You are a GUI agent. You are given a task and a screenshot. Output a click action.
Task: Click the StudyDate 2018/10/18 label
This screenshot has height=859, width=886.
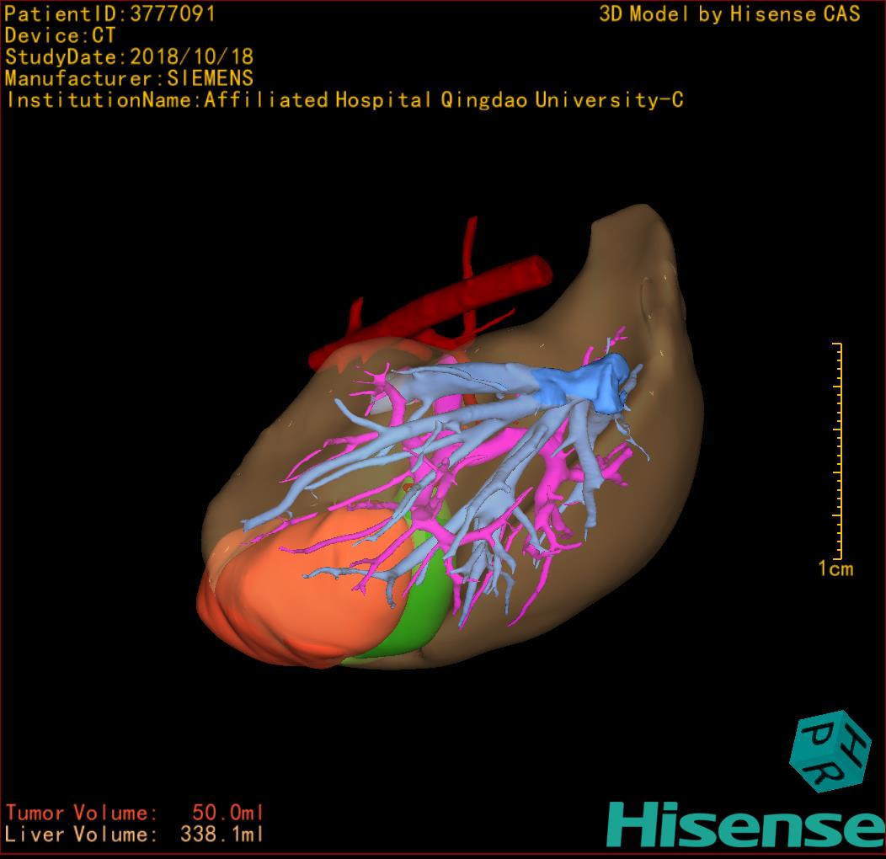click(x=129, y=57)
